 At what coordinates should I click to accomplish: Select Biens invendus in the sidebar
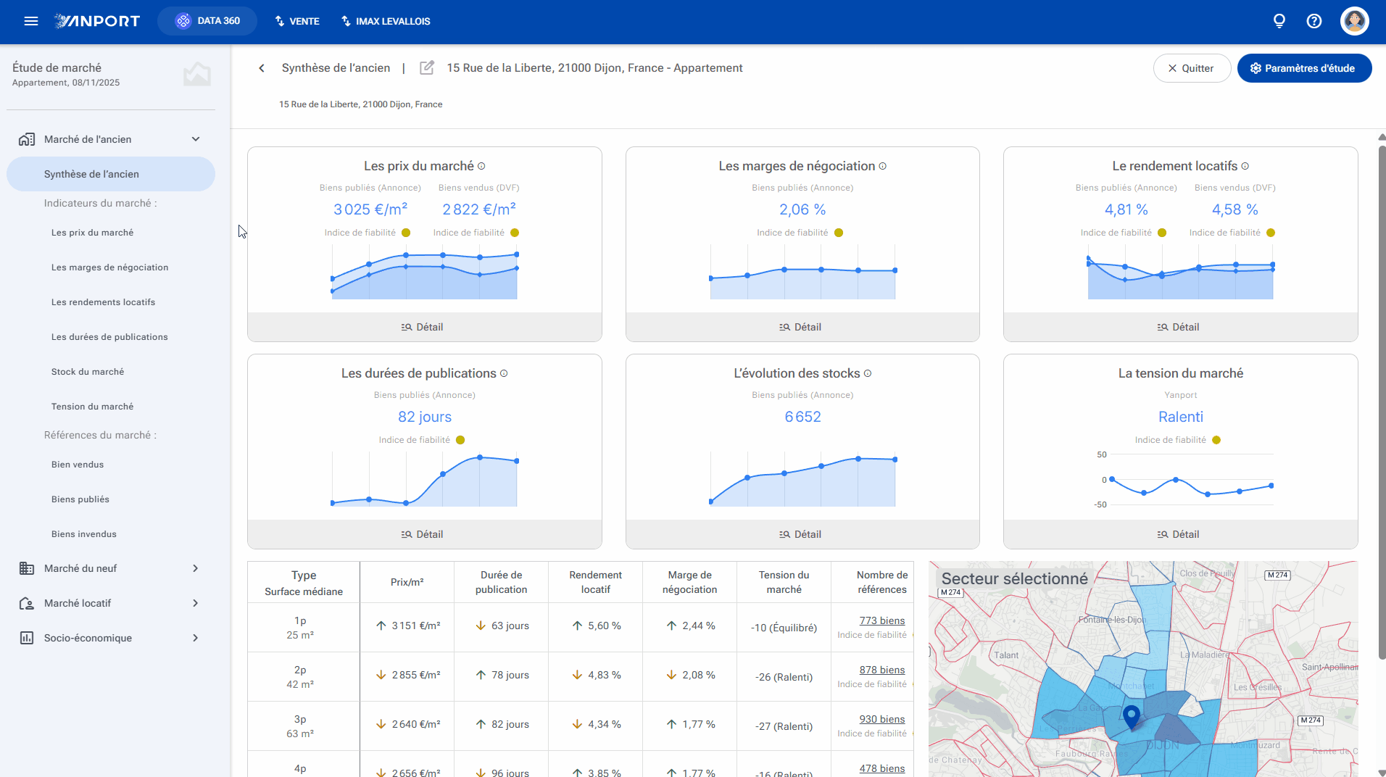(84, 534)
